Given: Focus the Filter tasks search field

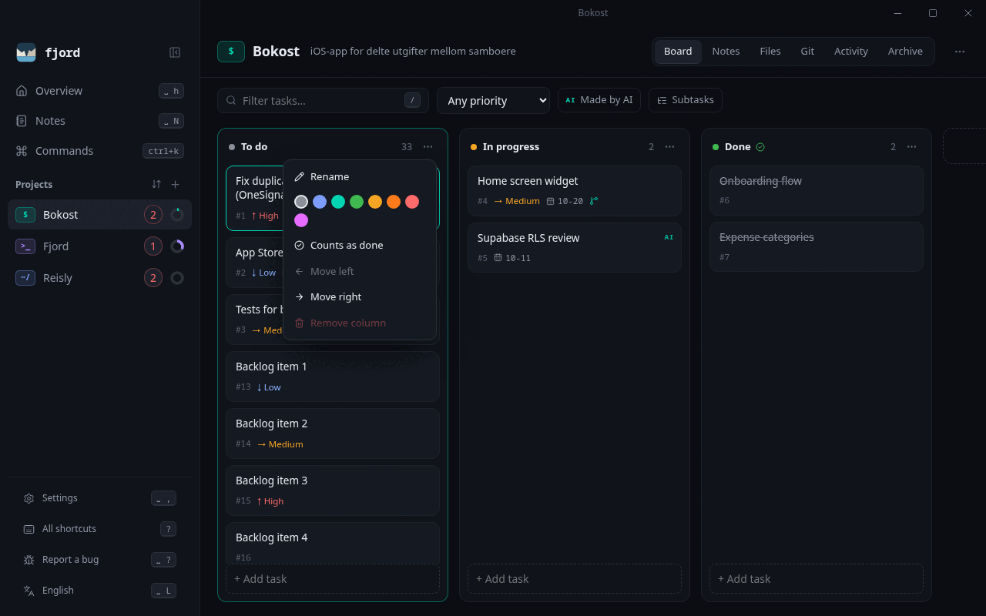Looking at the screenshot, I should (323, 101).
